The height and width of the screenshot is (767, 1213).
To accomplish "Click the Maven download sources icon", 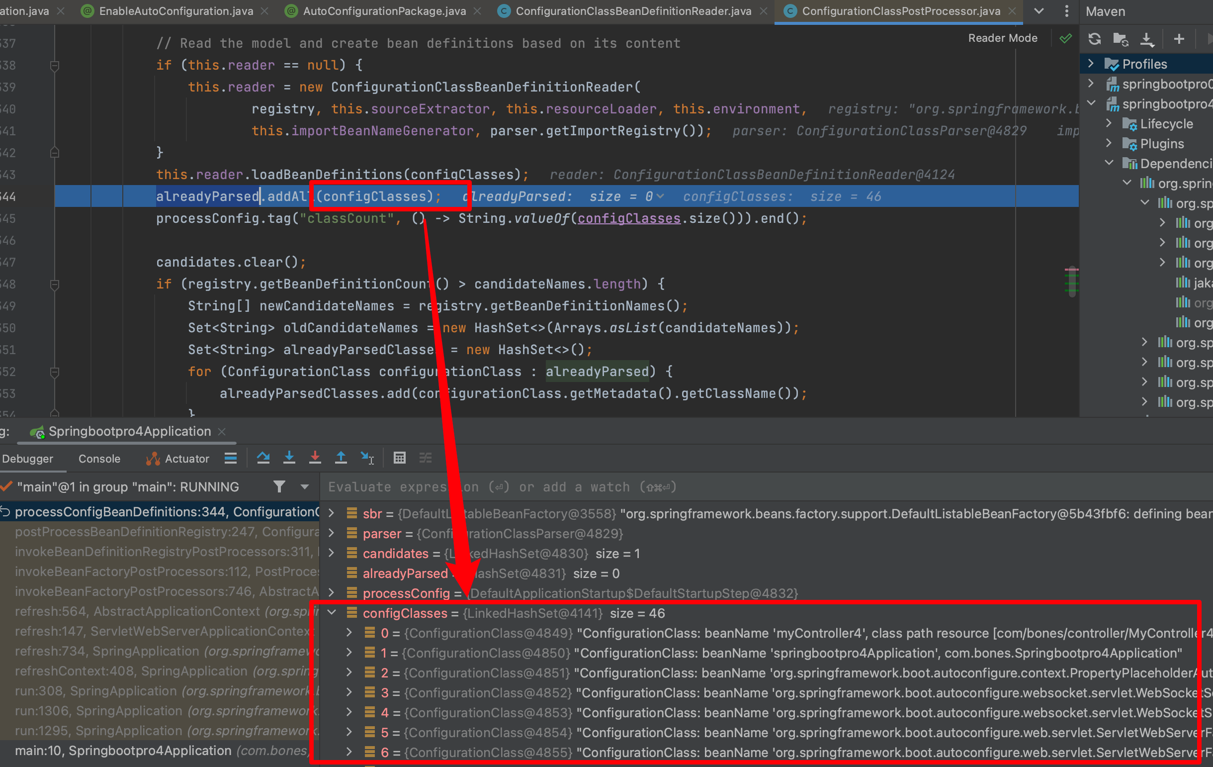I will pos(1147,40).
